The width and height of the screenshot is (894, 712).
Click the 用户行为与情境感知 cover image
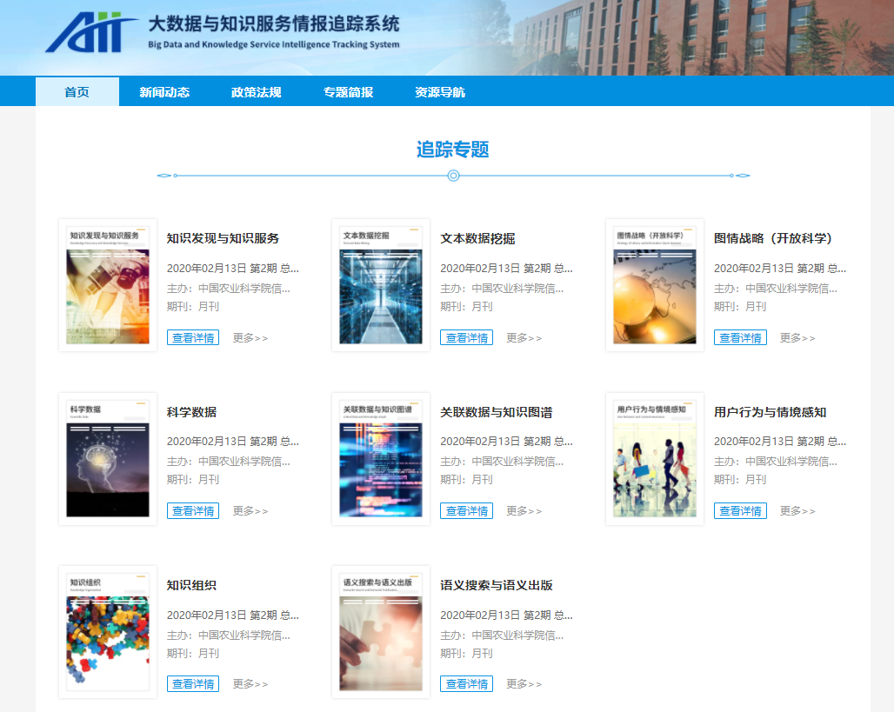654,458
